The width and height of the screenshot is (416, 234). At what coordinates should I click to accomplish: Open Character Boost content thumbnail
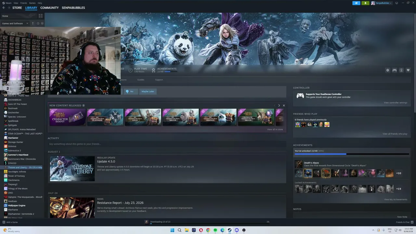(x=68, y=117)
